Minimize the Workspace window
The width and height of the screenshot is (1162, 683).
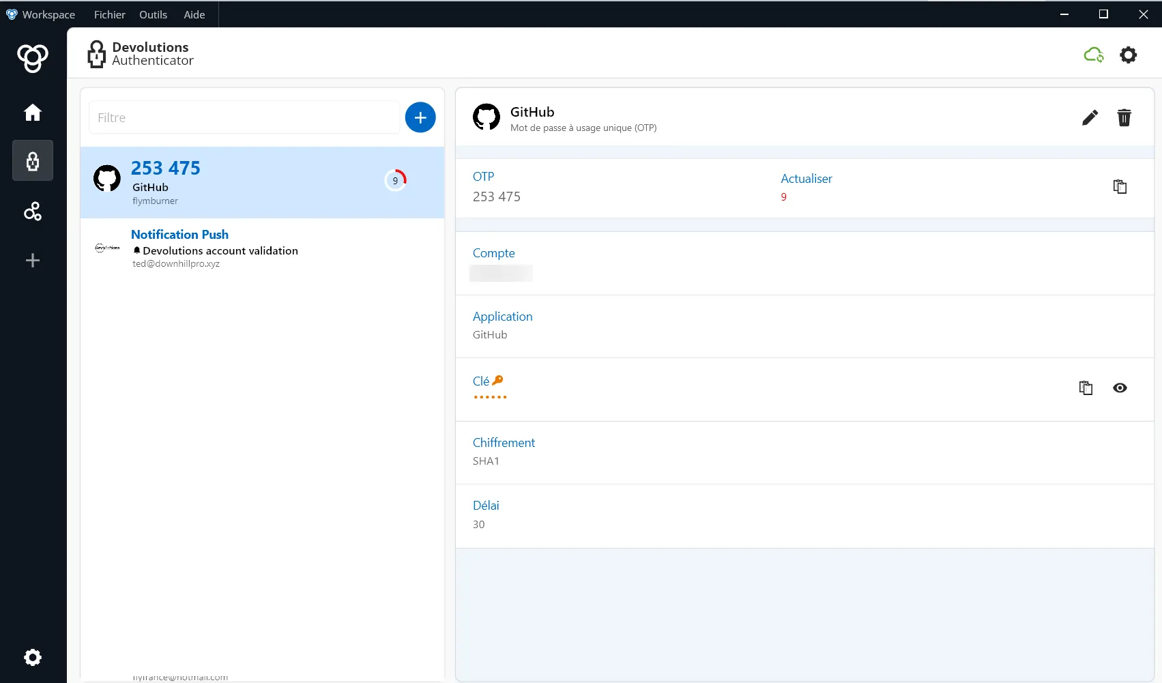click(1064, 14)
